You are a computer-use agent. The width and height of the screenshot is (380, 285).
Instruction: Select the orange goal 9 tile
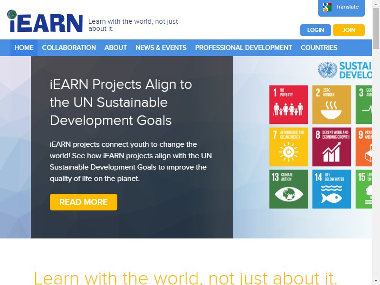coord(363,147)
